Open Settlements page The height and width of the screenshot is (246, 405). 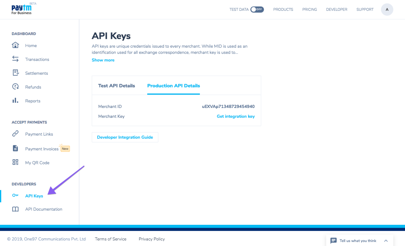36,73
